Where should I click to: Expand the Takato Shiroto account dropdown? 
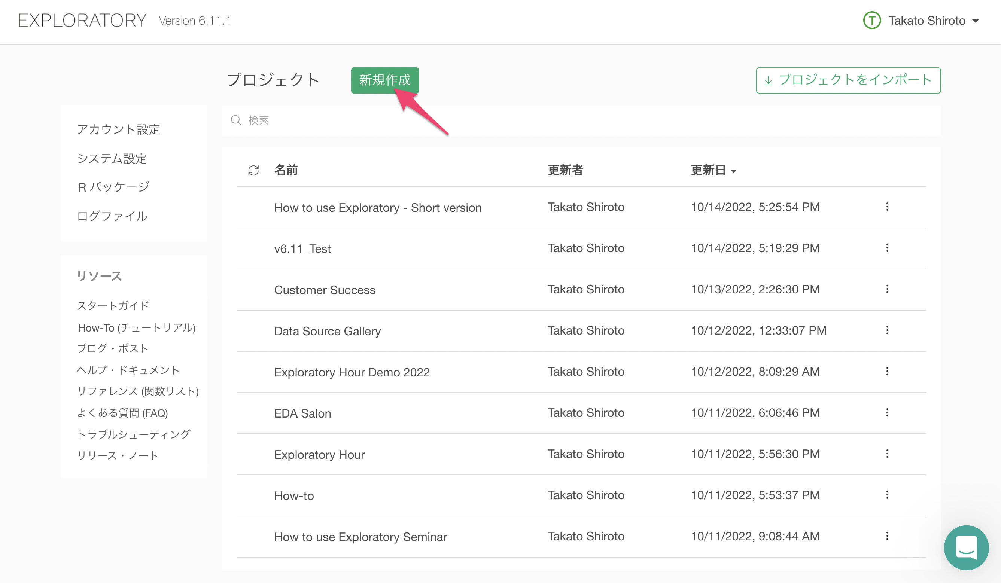pyautogui.click(x=975, y=21)
